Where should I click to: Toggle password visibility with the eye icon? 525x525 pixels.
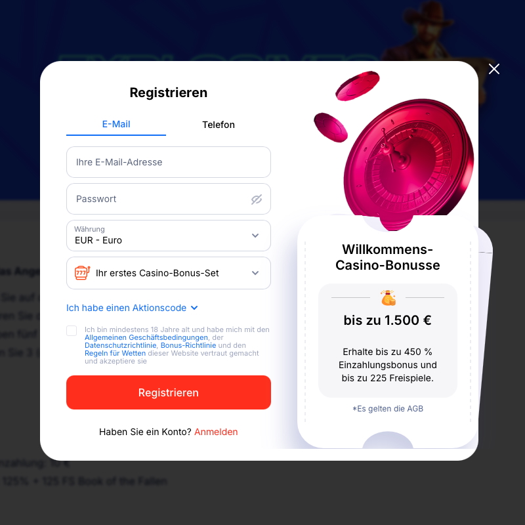(257, 199)
